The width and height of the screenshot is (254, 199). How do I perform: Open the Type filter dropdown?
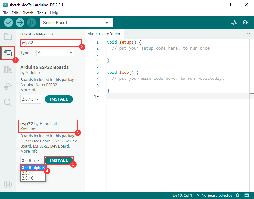tap(55, 53)
